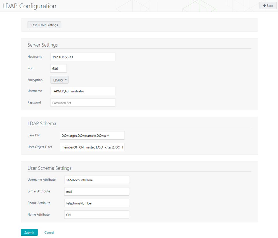Submit the LDAP configuration form
278x238 pixels.
[29, 233]
